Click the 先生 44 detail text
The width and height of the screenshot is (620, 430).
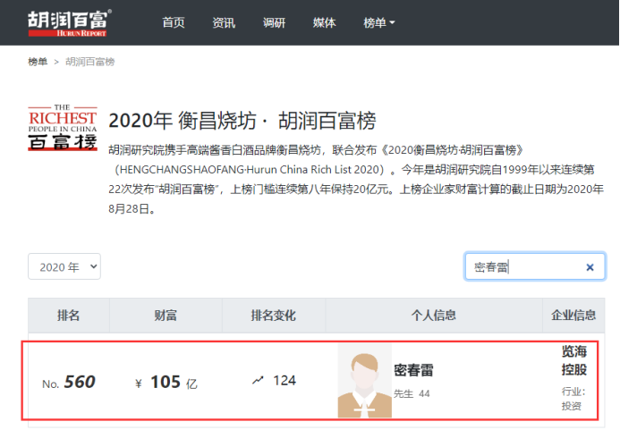pos(412,393)
